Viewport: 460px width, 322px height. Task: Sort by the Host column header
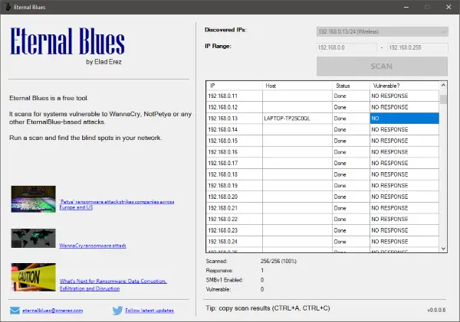[x=297, y=86]
